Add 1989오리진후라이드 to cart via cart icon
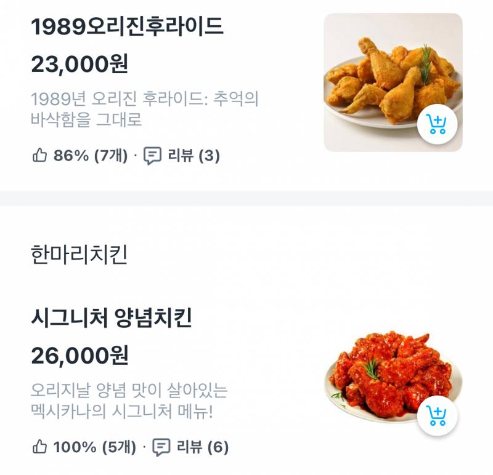This screenshot has width=493, height=475. pos(438,124)
